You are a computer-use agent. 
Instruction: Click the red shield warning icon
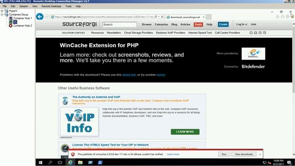coord(73,154)
